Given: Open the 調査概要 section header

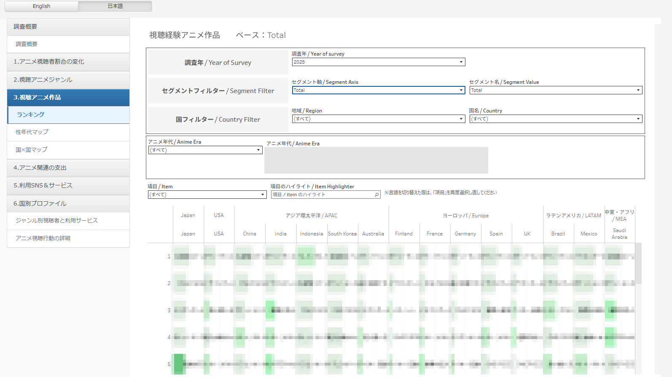Looking at the screenshot, I should point(68,27).
